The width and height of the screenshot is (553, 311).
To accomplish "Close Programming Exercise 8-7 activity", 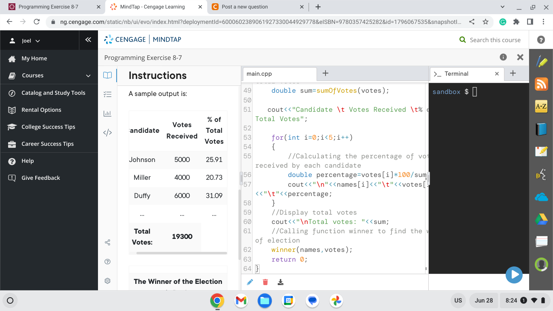I will (x=520, y=58).
